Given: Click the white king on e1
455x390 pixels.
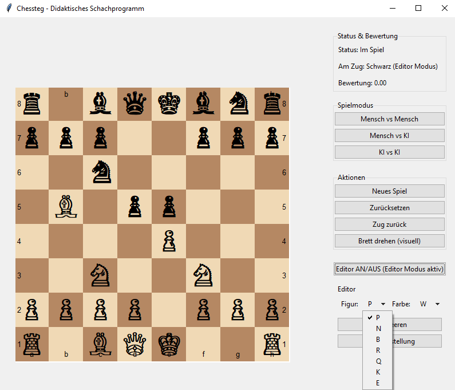Looking at the screenshot, I should tap(169, 344).
